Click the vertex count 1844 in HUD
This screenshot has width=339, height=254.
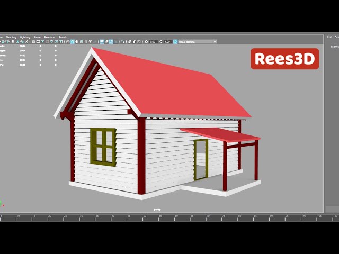pos(22,46)
